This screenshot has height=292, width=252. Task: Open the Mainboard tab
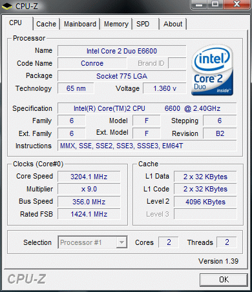click(80, 24)
